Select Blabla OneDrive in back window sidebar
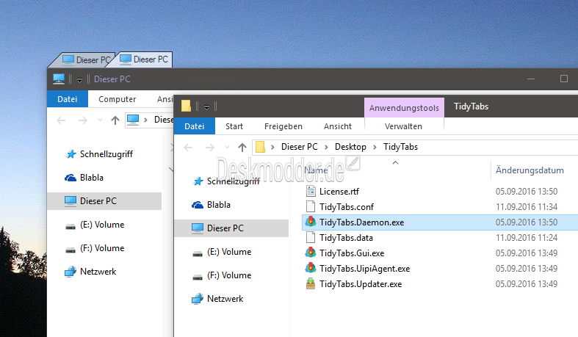This screenshot has height=337, width=578. click(x=92, y=178)
